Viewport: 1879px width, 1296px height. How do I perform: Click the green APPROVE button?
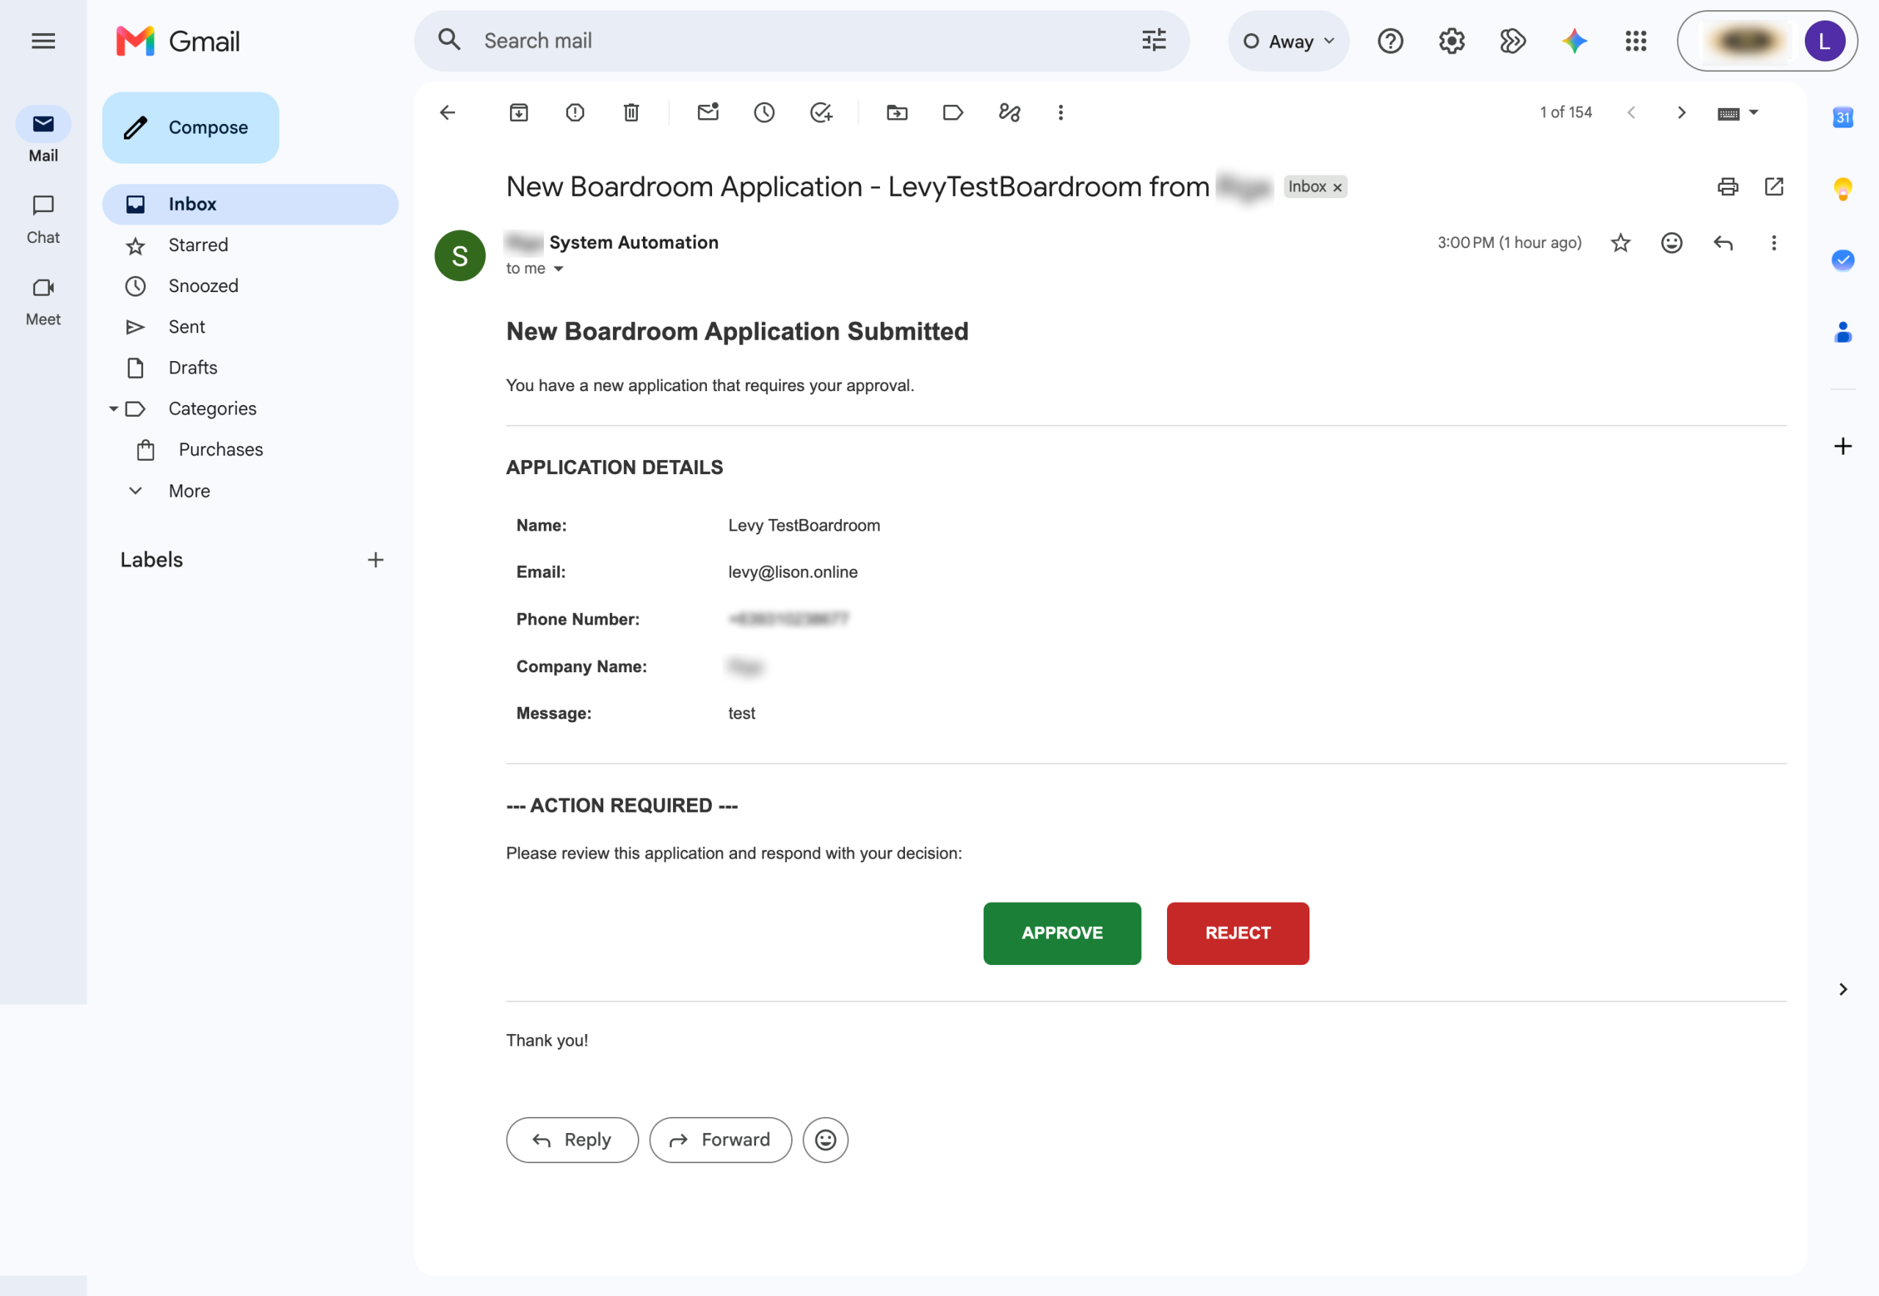point(1062,933)
